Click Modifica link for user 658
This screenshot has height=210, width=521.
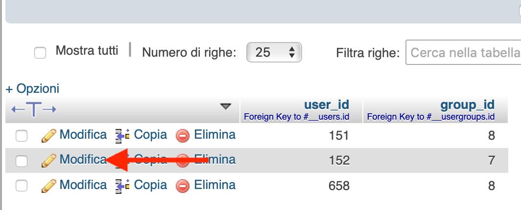[83, 185]
